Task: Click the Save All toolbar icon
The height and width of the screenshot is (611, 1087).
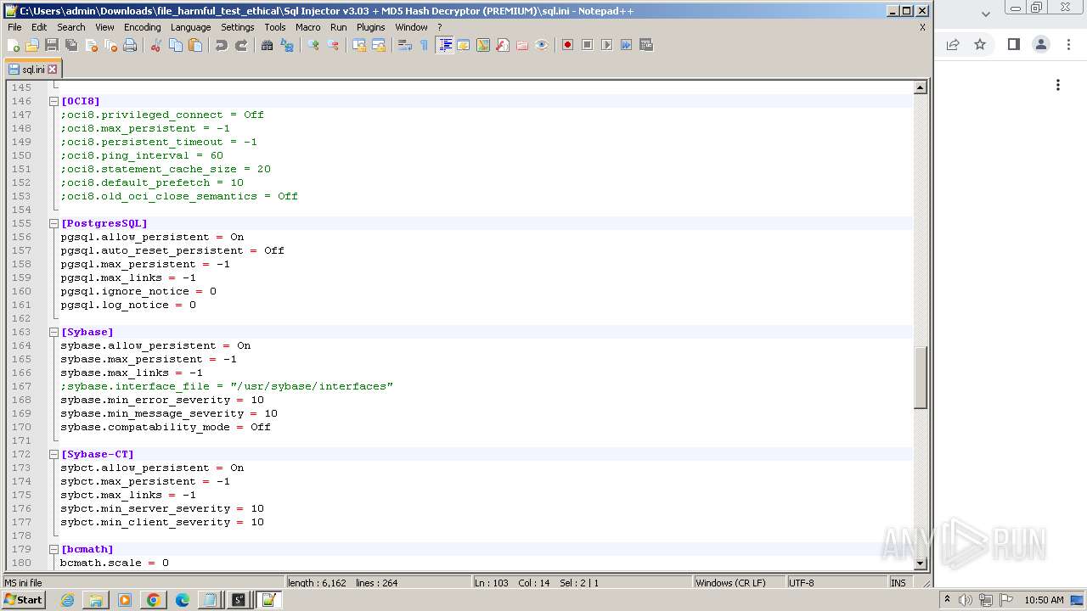Action: (71, 45)
